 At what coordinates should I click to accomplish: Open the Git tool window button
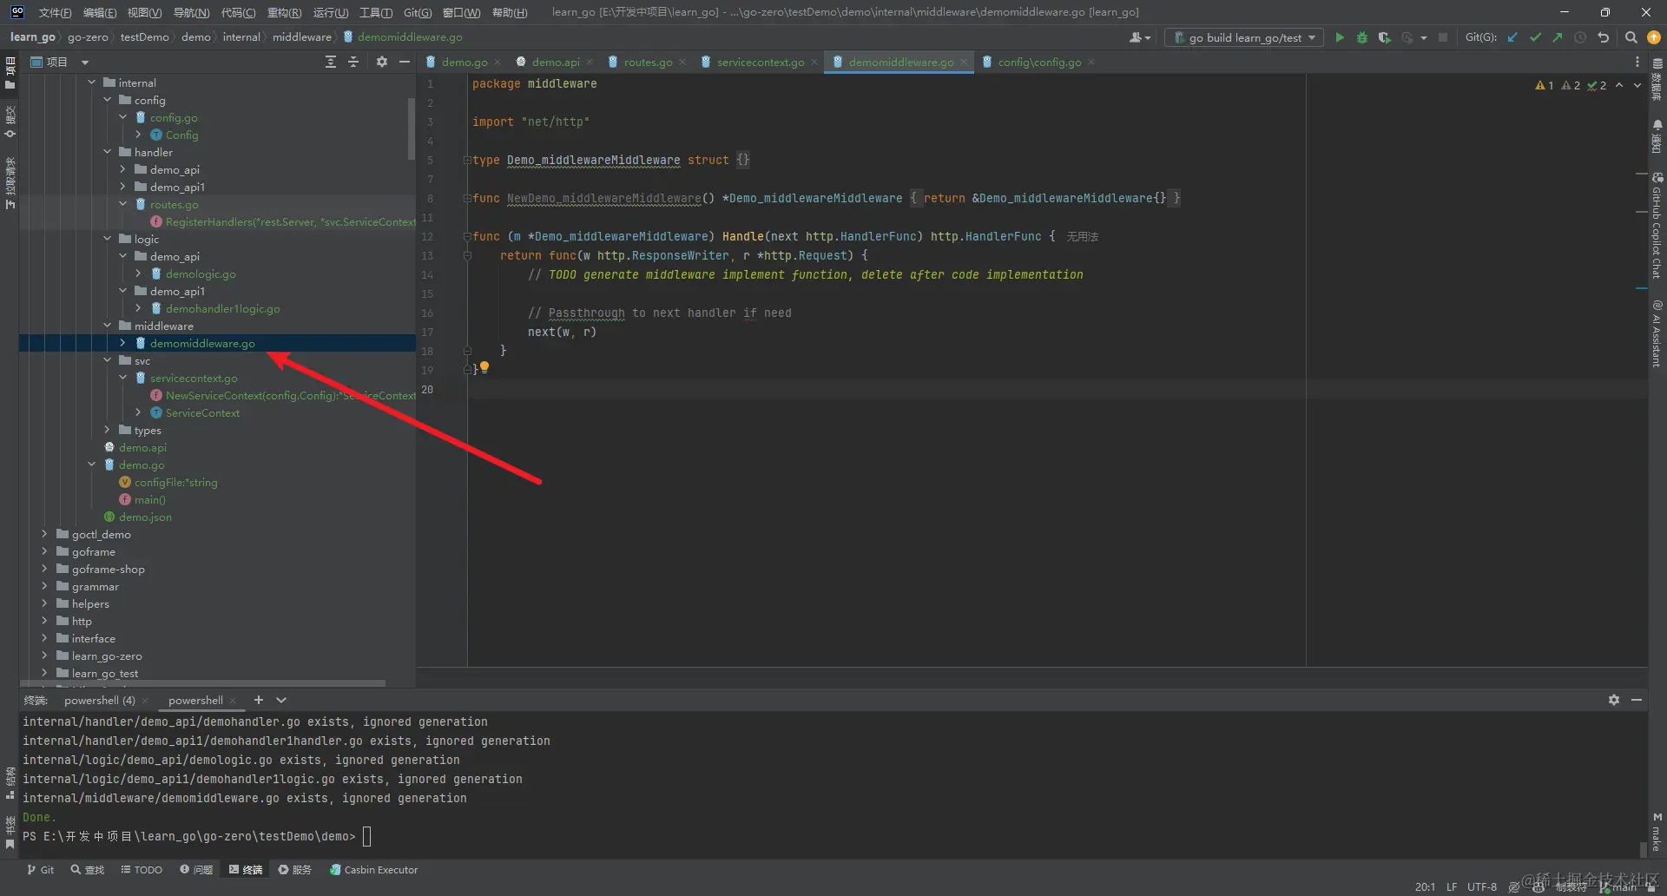pos(41,869)
